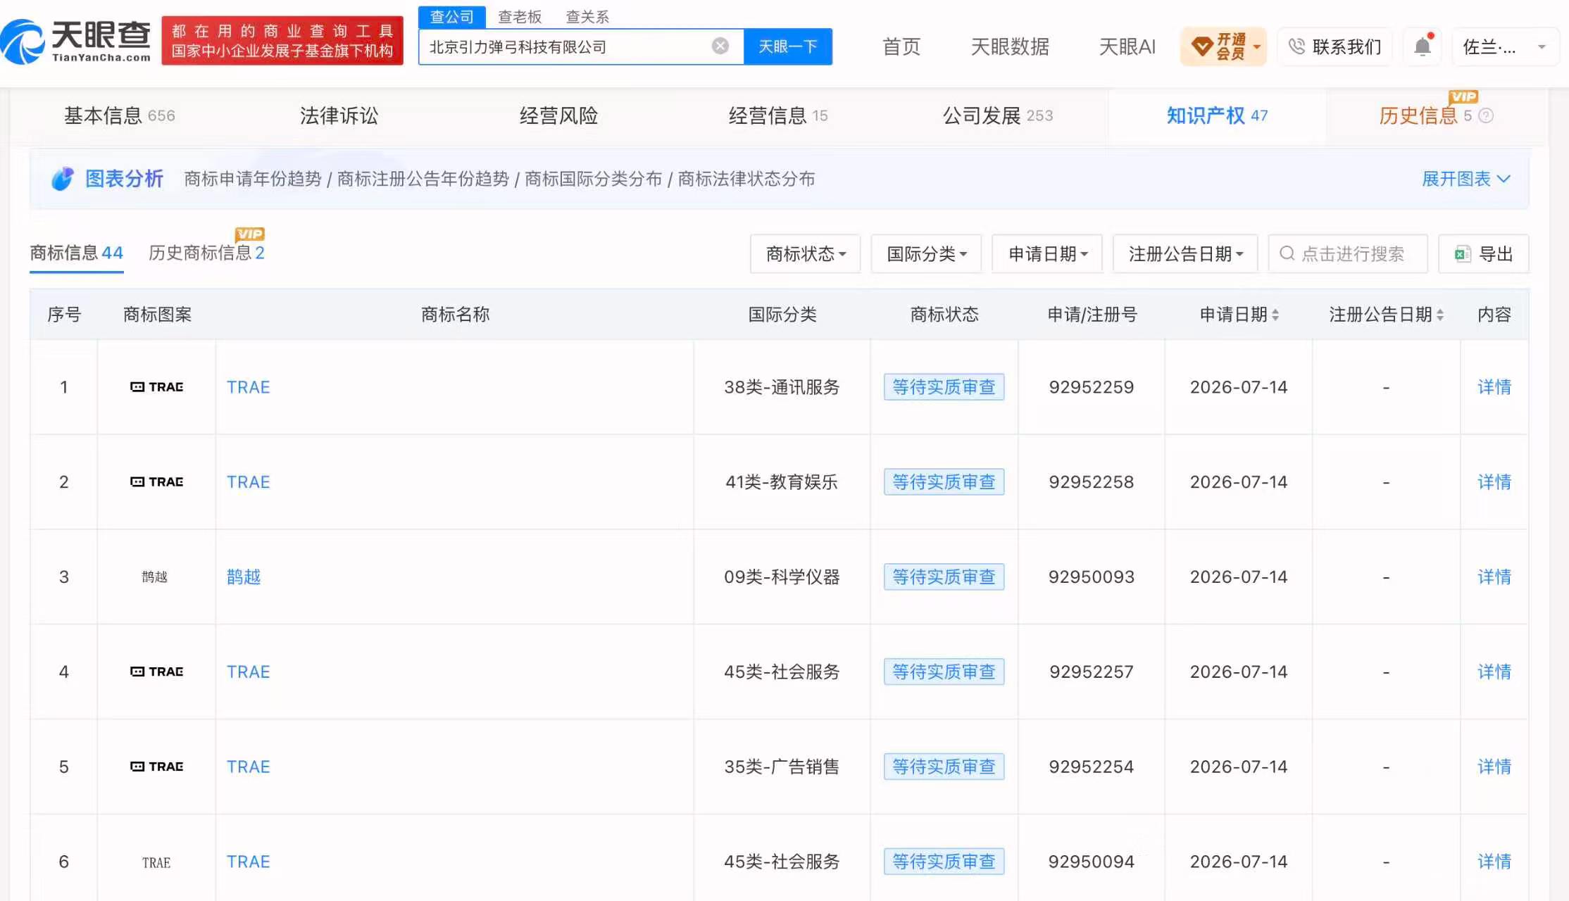
Task: Click the 天眼一下 search button
Action: tap(788, 46)
